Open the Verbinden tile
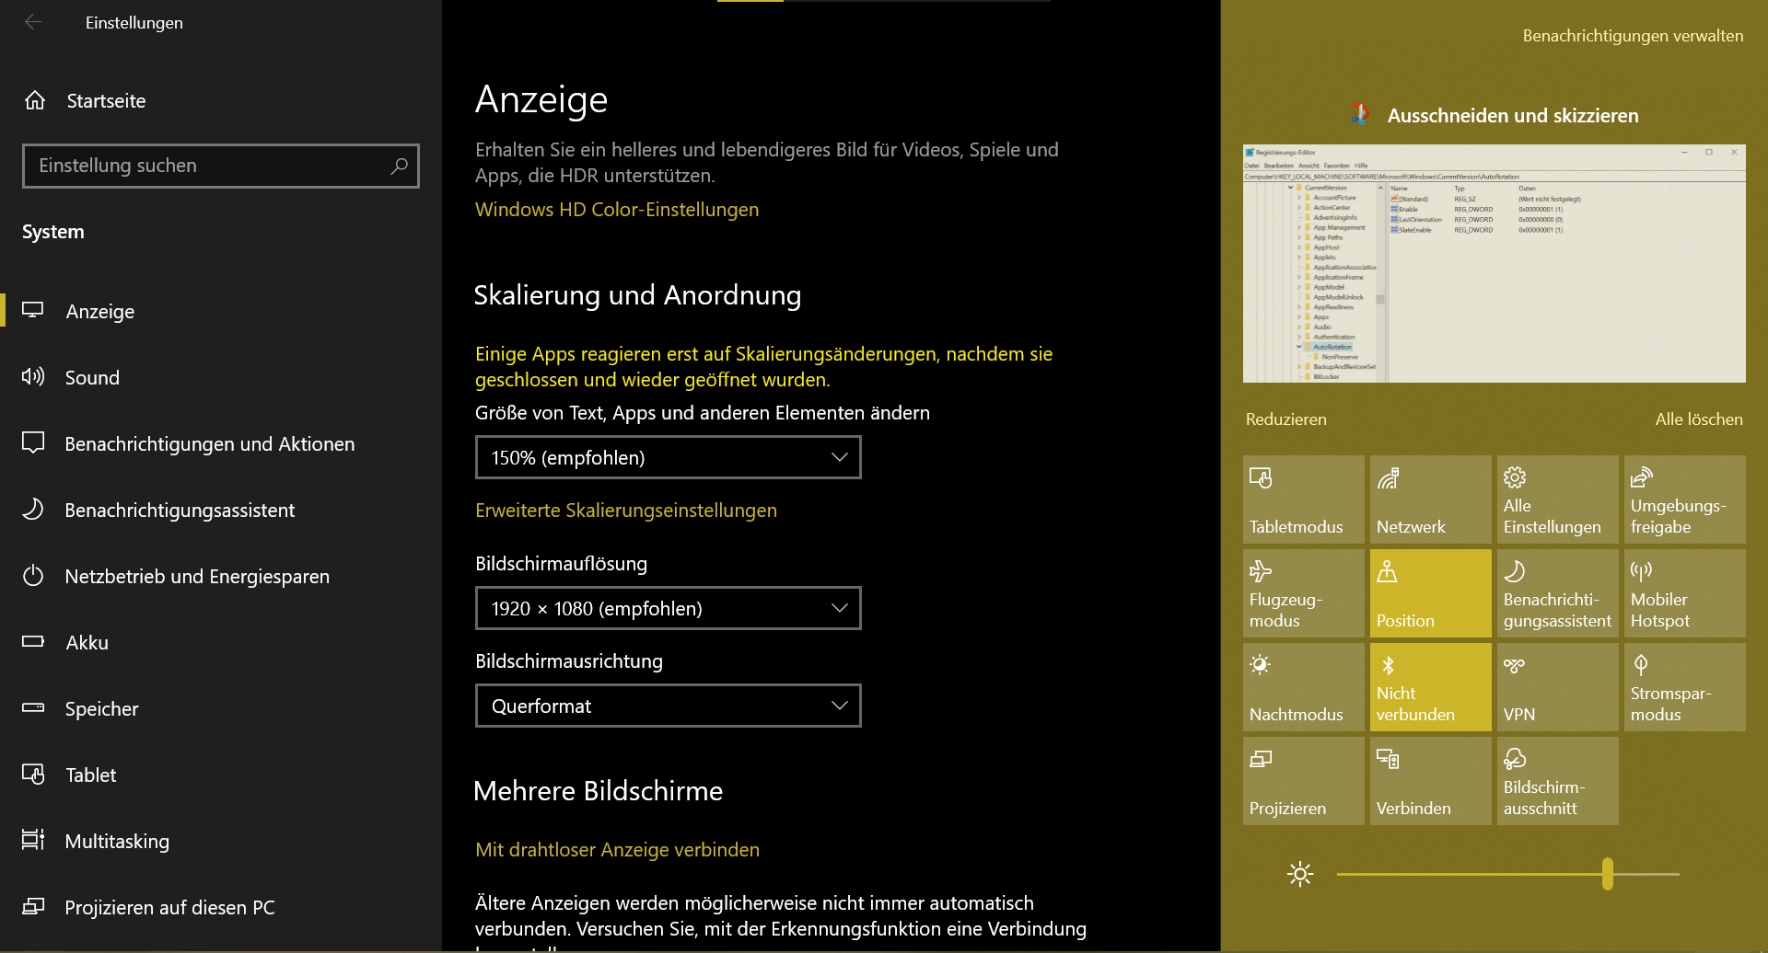Viewport: 1768px width, 953px height. [x=1431, y=781]
